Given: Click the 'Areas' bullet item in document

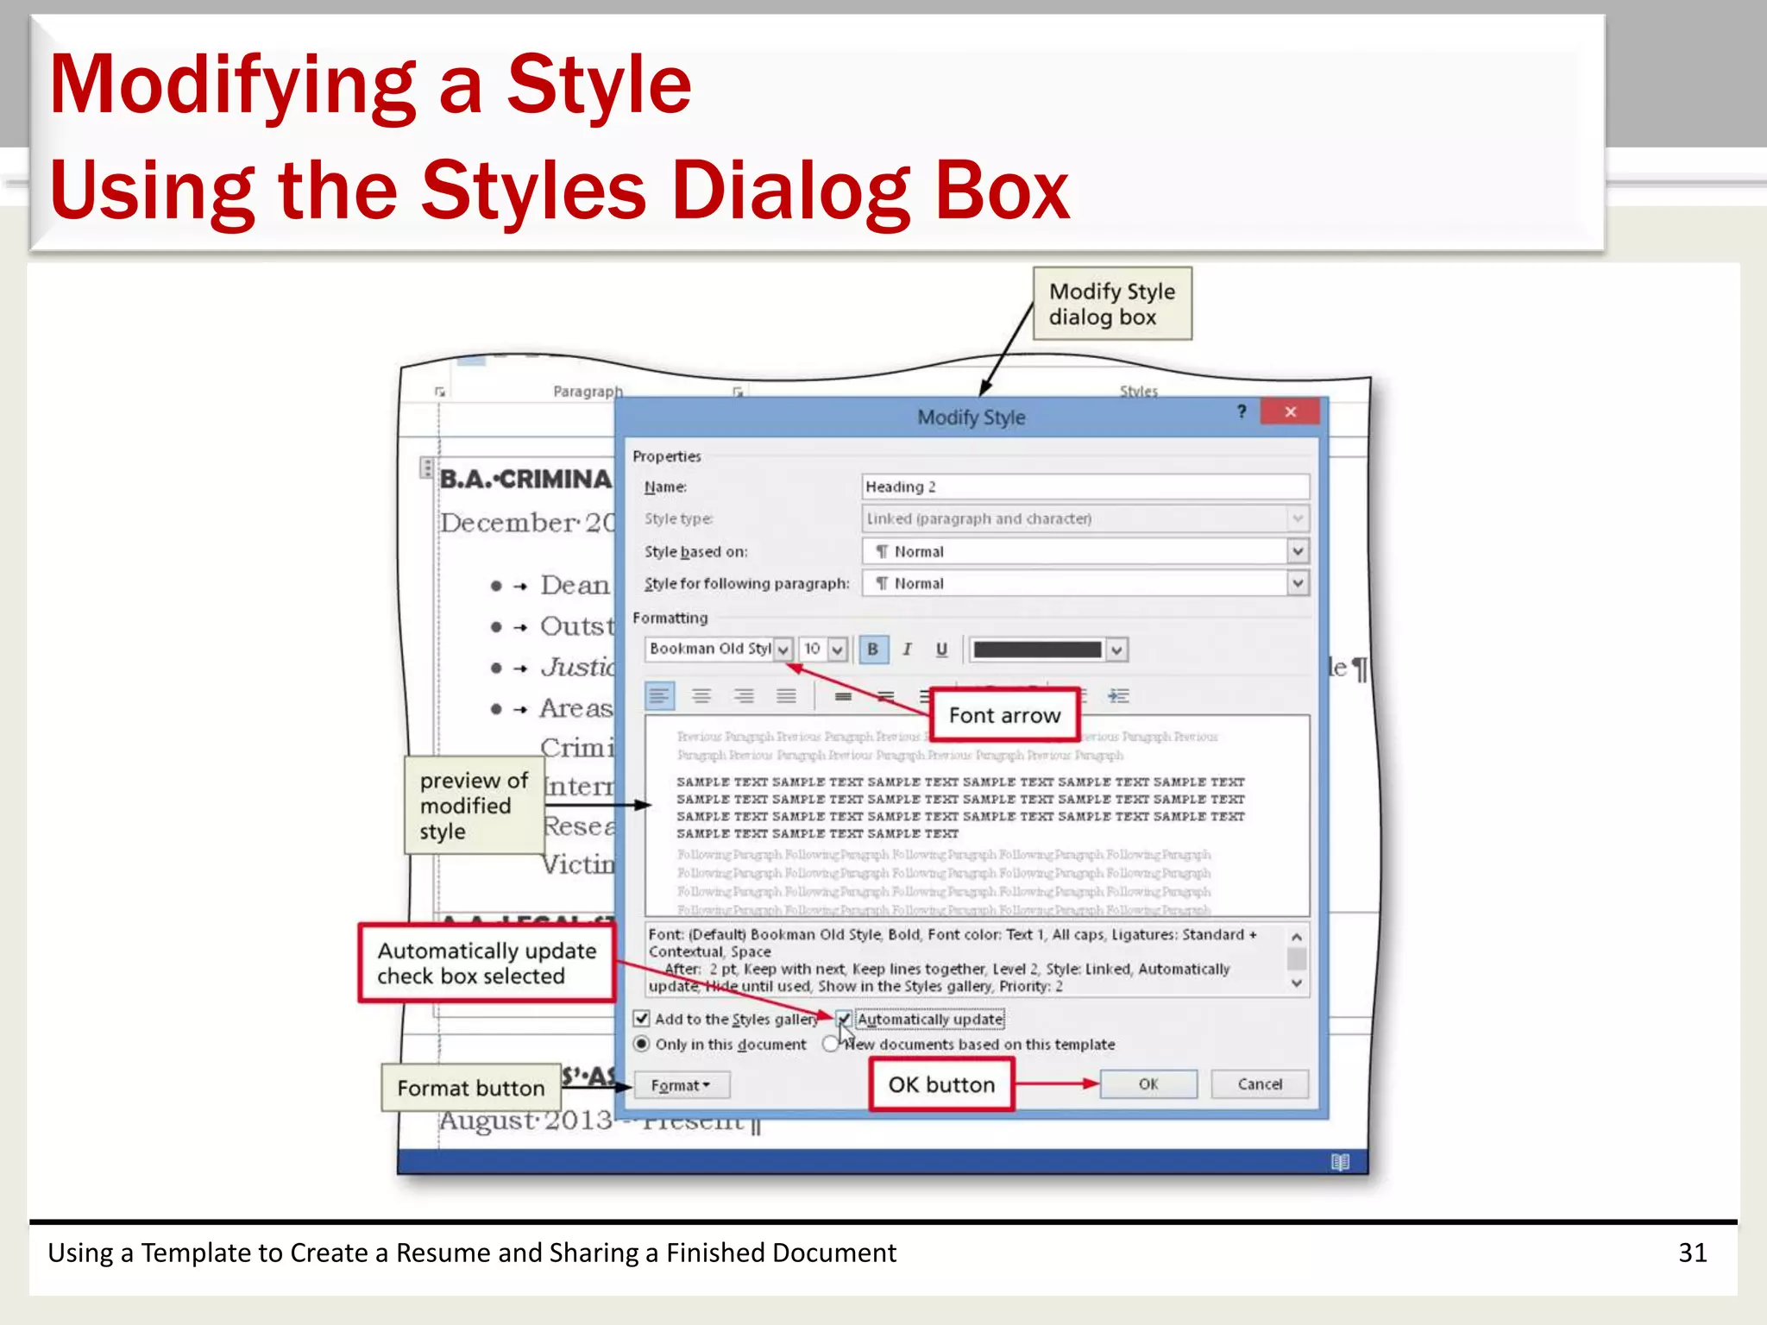Looking at the screenshot, I should coord(576,708).
